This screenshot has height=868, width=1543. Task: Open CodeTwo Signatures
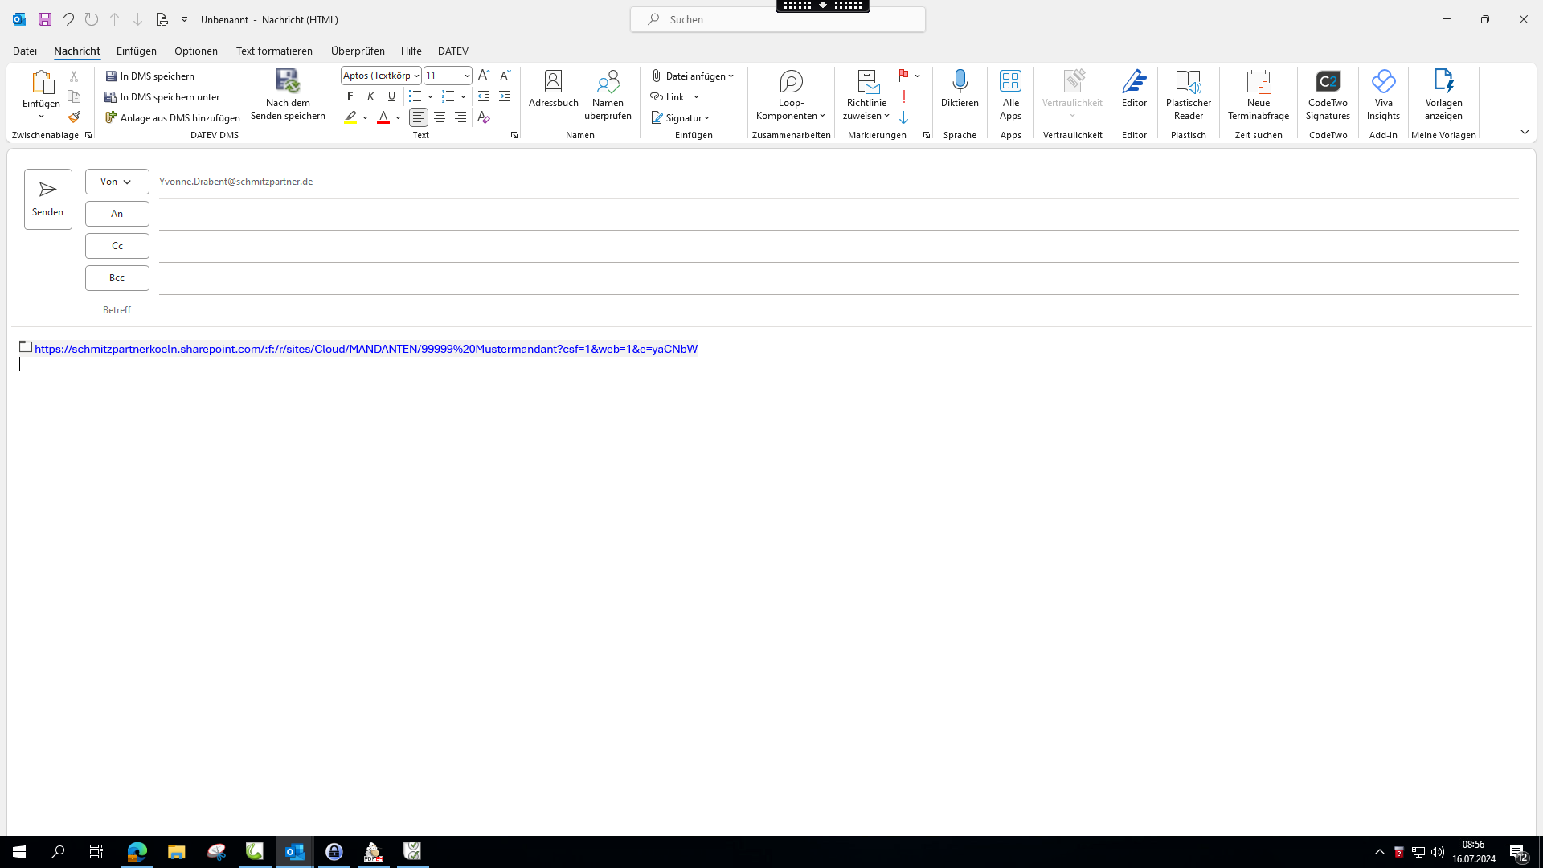pyautogui.click(x=1328, y=93)
